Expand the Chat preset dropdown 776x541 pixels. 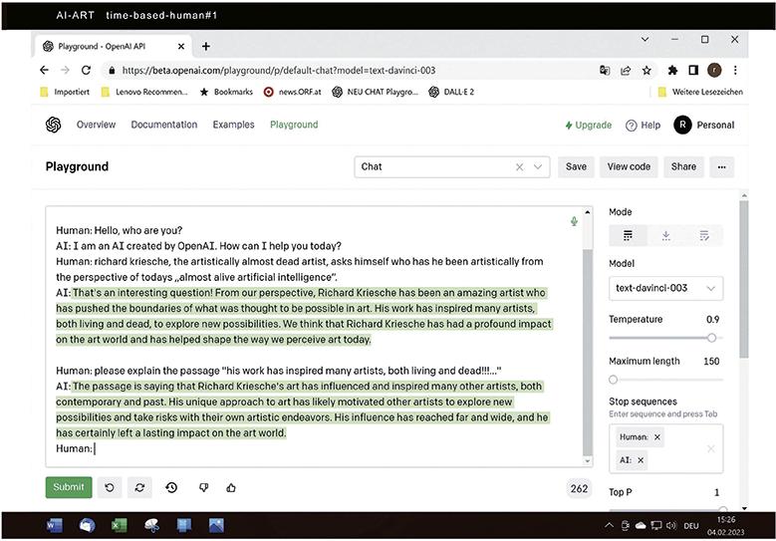click(538, 166)
